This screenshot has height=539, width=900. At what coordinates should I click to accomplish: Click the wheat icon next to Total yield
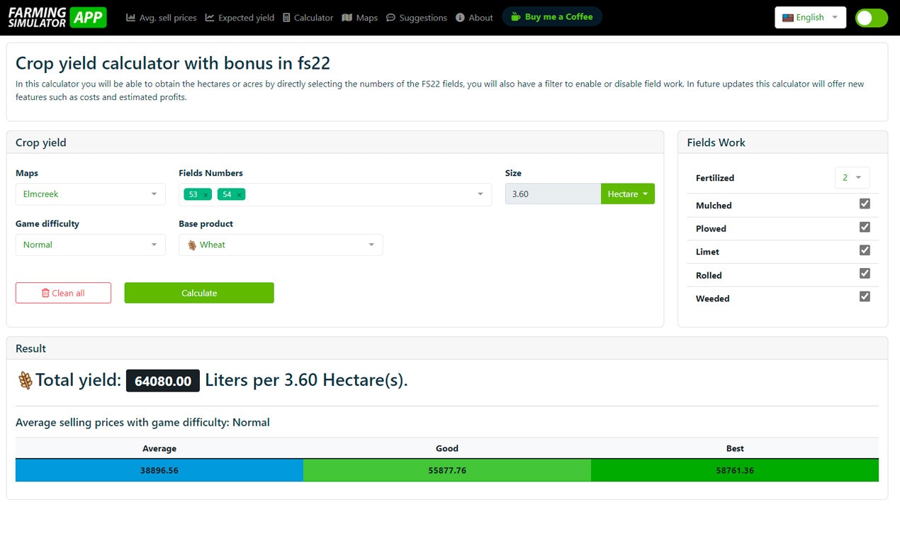[26, 381]
